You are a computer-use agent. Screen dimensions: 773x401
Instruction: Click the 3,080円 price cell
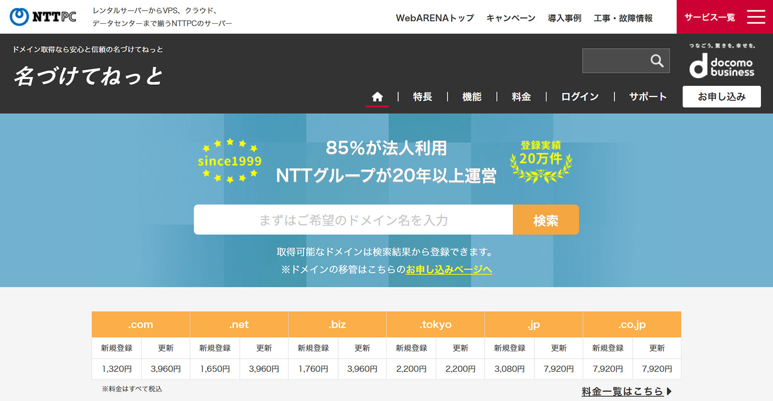point(510,369)
